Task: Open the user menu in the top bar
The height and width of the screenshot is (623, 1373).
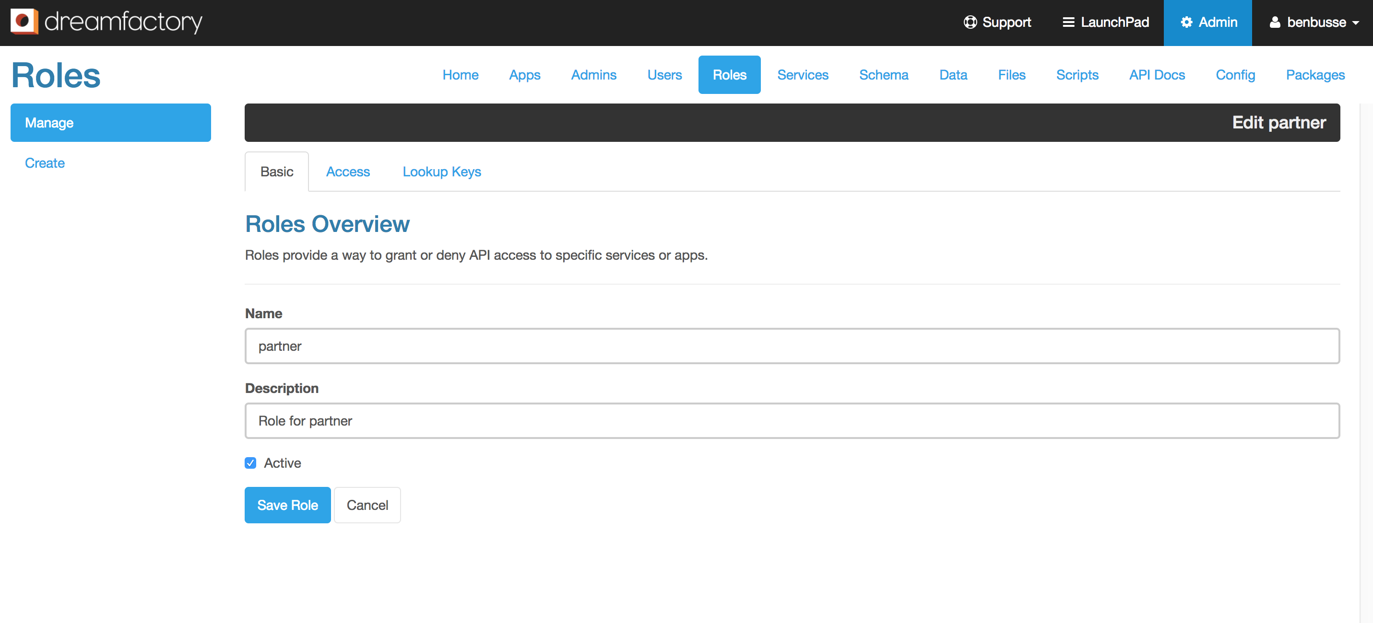Action: (1314, 23)
